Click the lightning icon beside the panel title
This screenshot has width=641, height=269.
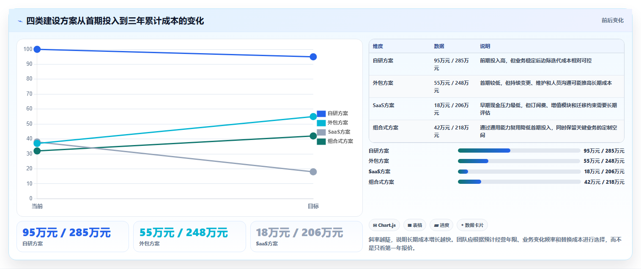[x=20, y=21]
